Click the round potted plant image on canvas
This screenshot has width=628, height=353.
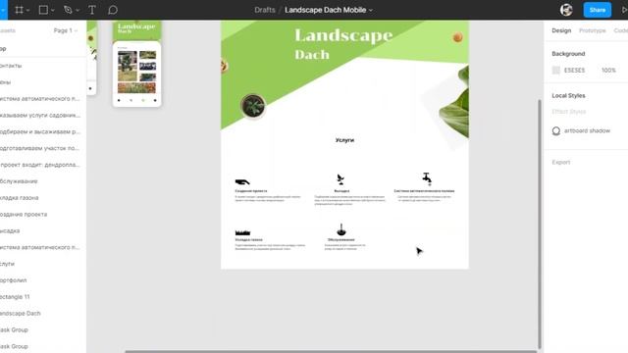point(253,106)
